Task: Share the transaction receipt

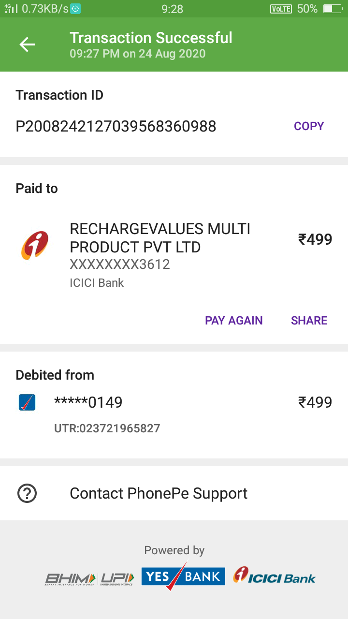Action: (x=309, y=321)
